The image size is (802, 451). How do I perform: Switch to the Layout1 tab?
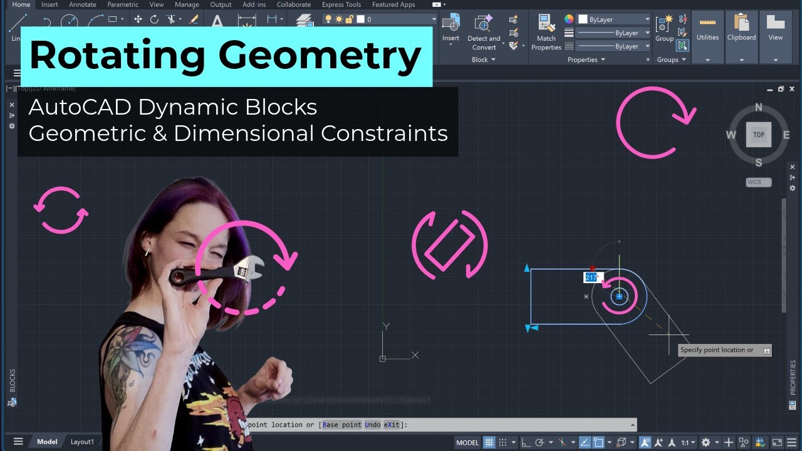pos(82,442)
